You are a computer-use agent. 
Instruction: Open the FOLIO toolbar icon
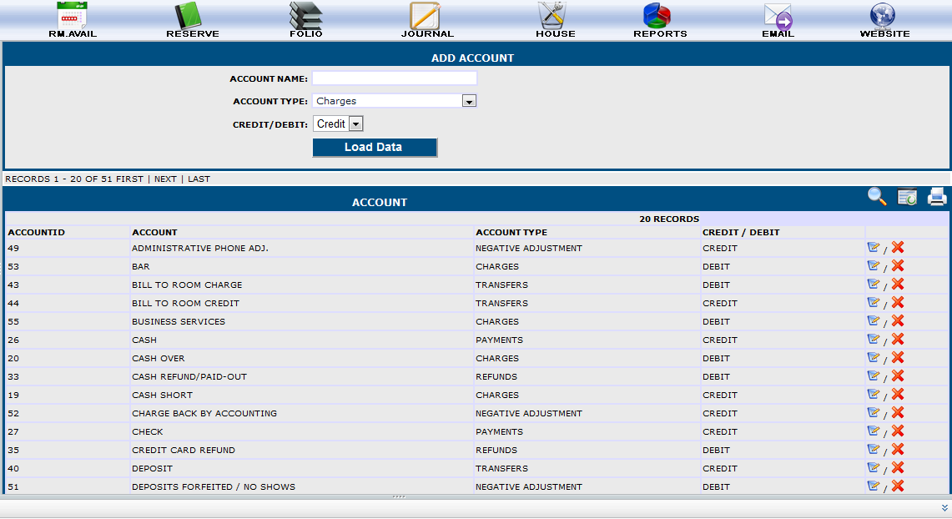tap(306, 19)
